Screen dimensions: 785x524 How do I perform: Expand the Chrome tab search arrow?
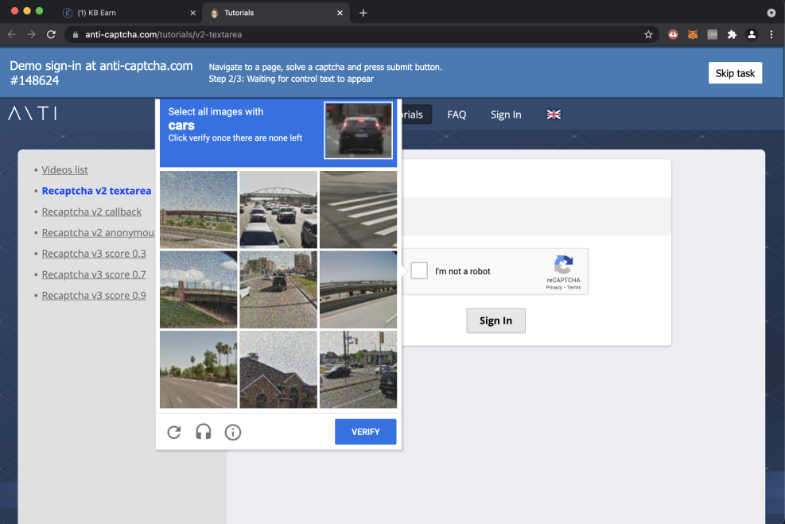pos(771,13)
